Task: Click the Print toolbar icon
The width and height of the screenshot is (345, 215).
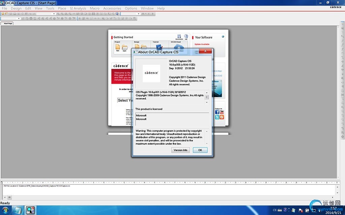Action: [x=15, y=13]
